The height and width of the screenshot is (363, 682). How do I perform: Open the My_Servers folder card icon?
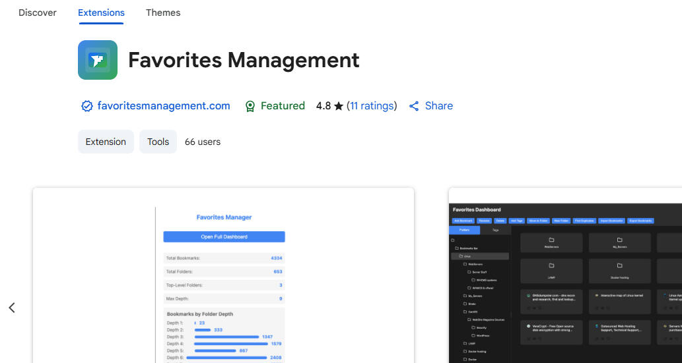619,240
